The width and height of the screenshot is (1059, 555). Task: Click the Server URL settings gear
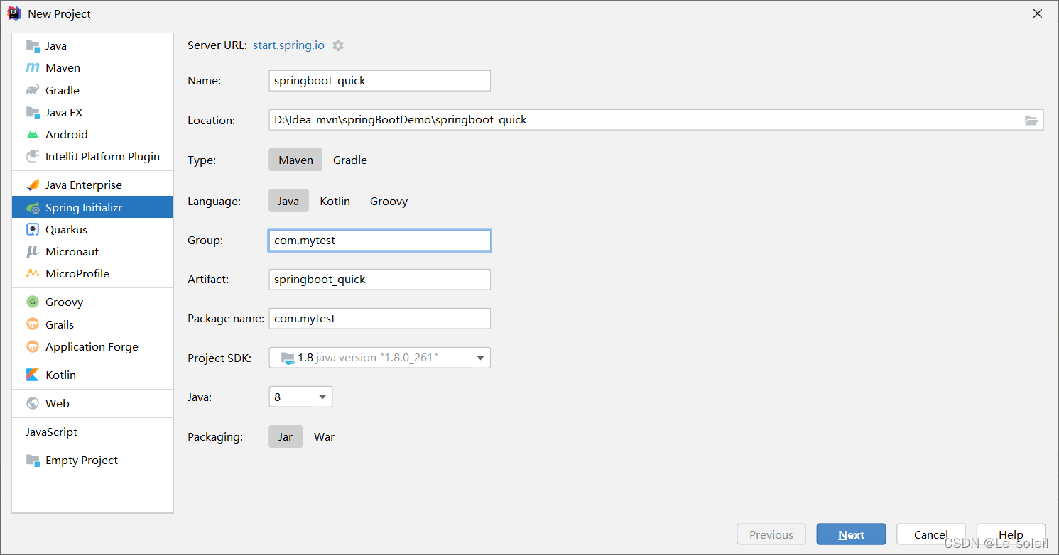tap(338, 45)
